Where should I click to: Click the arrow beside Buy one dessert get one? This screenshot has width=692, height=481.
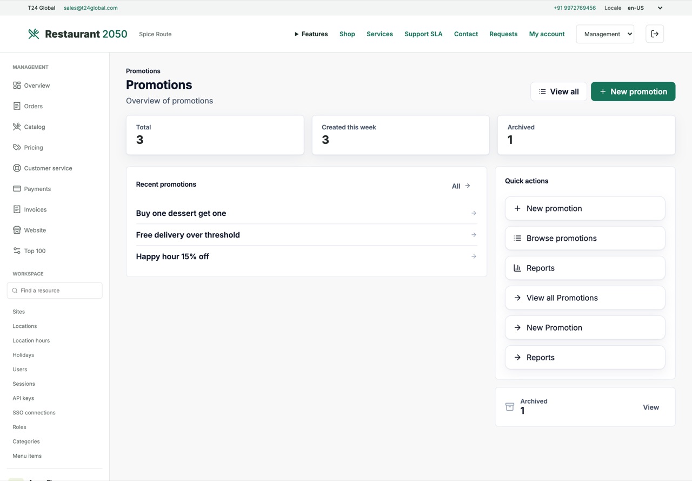(474, 213)
